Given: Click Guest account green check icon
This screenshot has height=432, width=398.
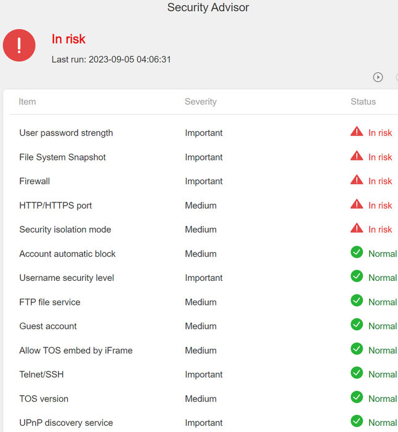Looking at the screenshot, I should coord(357,325).
